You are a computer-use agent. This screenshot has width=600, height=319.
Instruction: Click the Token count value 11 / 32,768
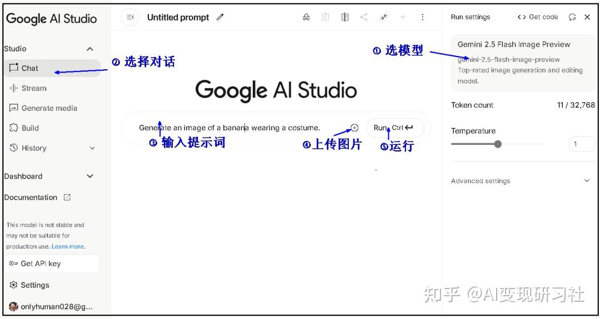pyautogui.click(x=576, y=105)
